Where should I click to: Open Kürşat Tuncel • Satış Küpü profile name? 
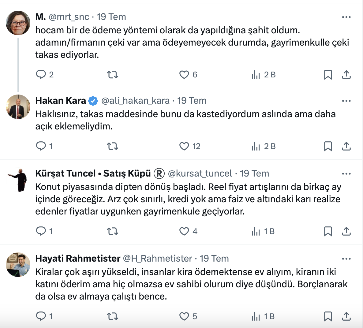point(93,173)
